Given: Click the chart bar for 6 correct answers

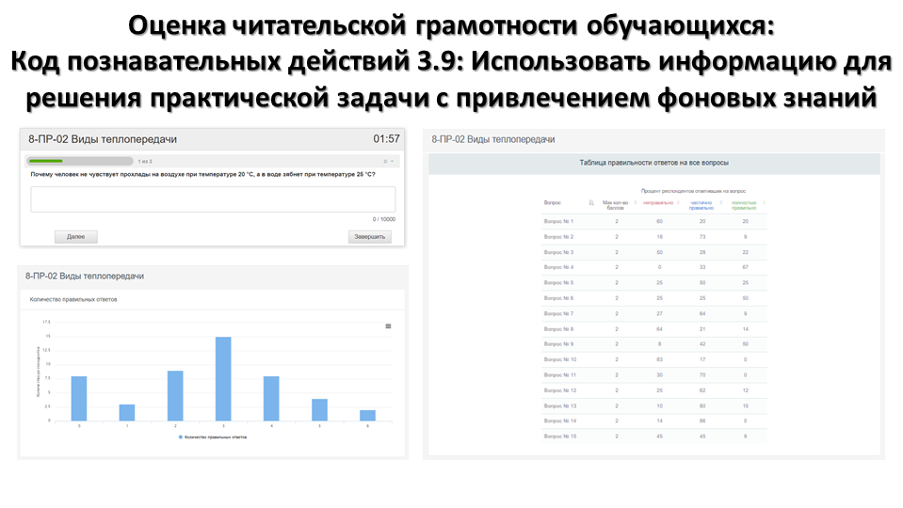Looking at the screenshot, I should (x=367, y=415).
